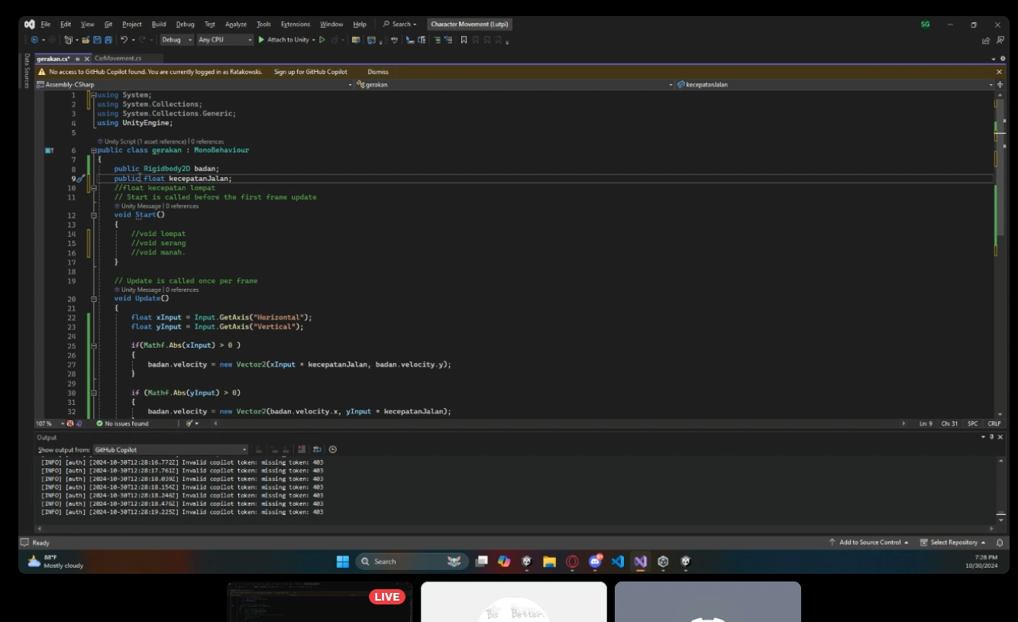Open Visual Studio Code from the taskbar

pos(618,562)
